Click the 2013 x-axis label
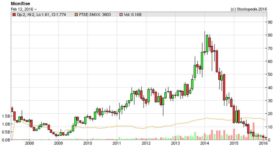Viewport: 278px width, 154px height. pyautogui.click(x=175, y=143)
